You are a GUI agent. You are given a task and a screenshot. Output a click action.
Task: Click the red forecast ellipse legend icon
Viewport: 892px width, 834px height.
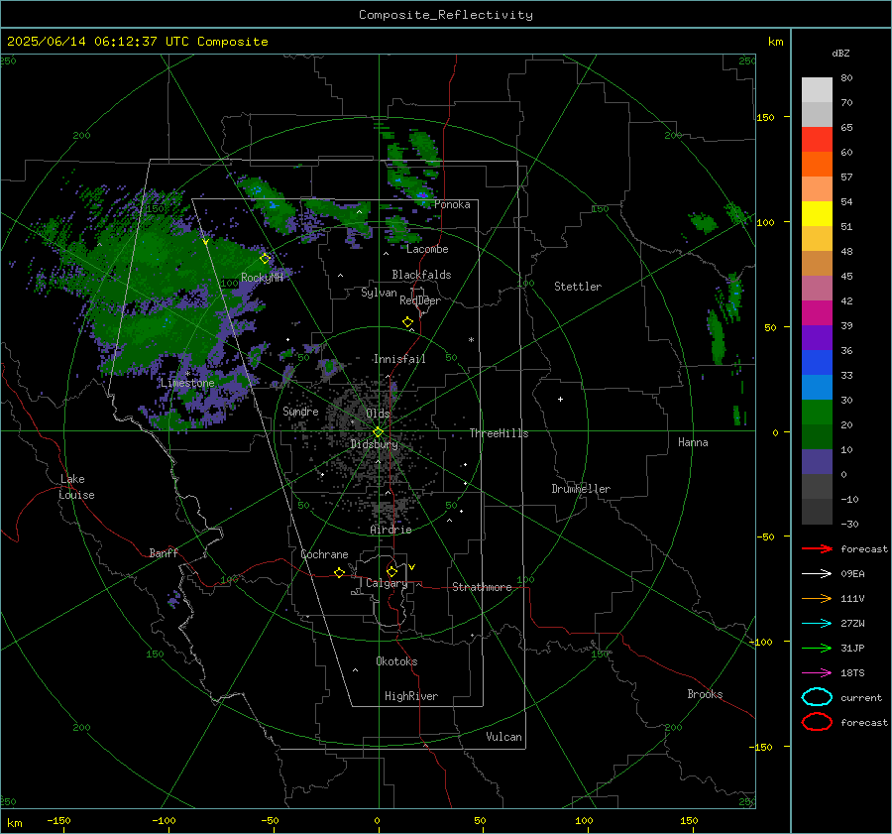pyautogui.click(x=817, y=722)
